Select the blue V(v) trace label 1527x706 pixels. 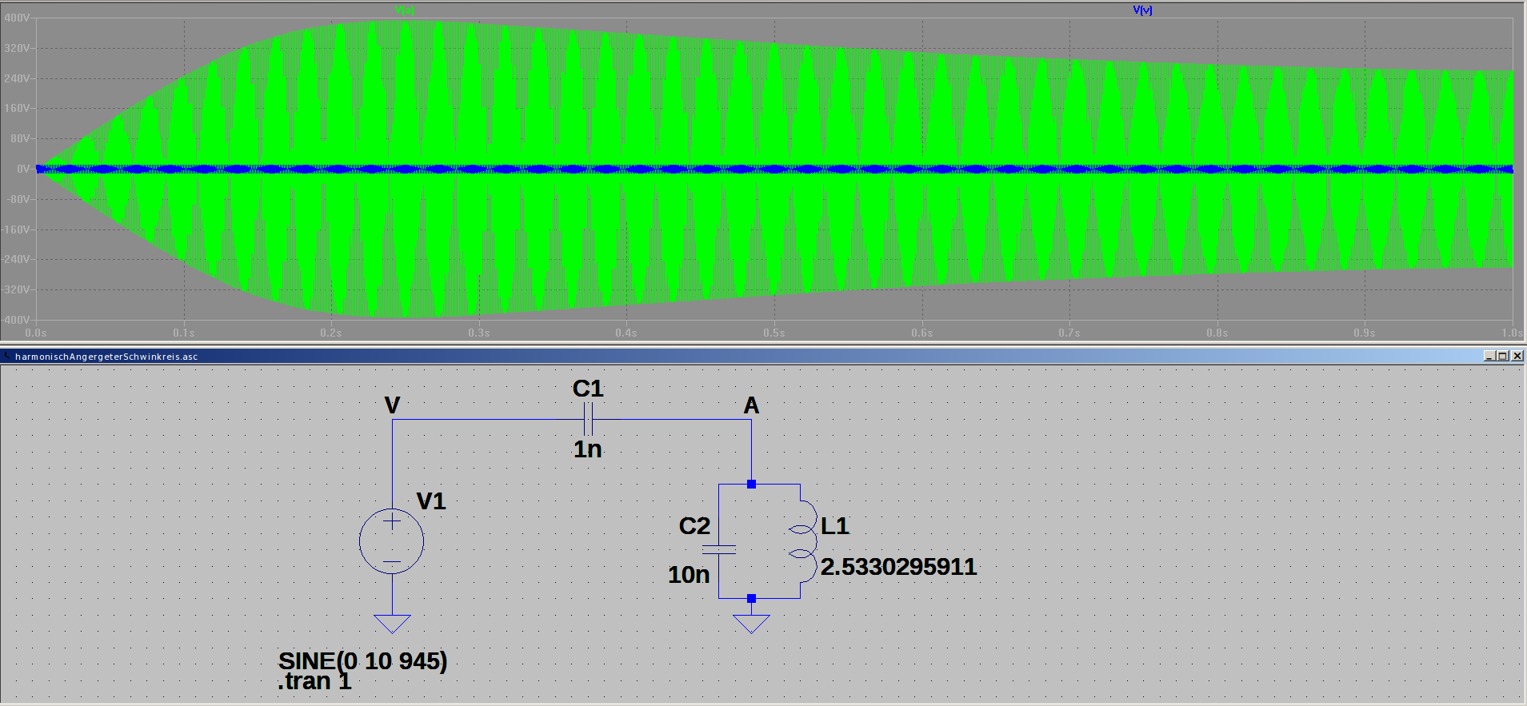(1142, 10)
